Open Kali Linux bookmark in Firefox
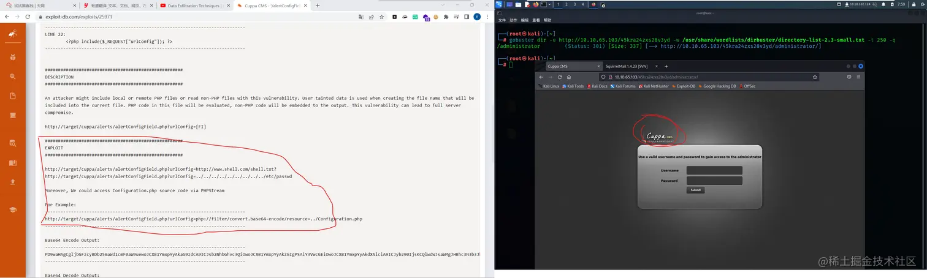Screen dimensions: 927x278 549,86
